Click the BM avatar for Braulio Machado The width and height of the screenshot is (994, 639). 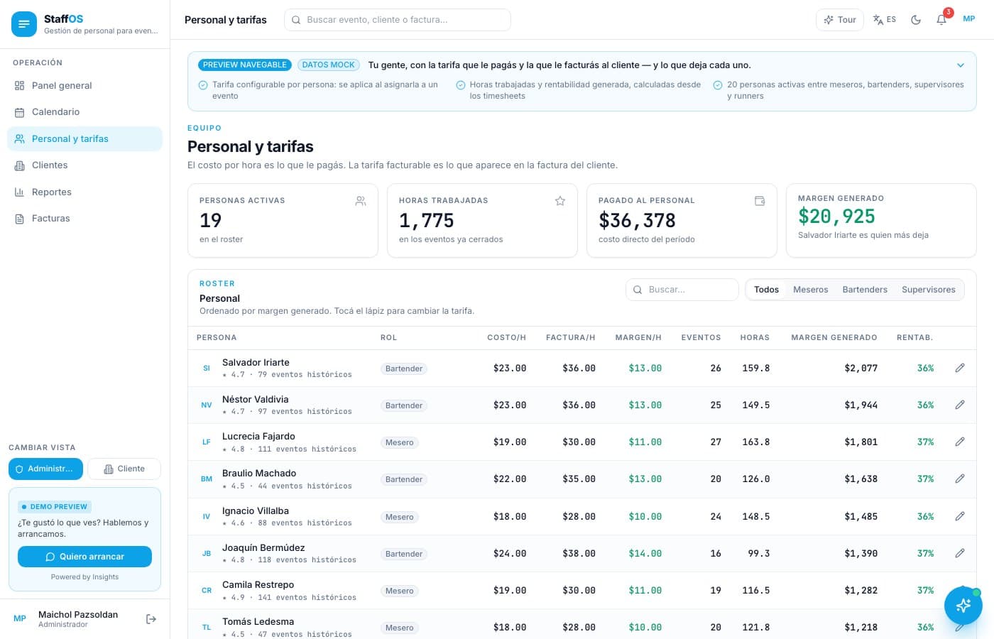tap(207, 479)
